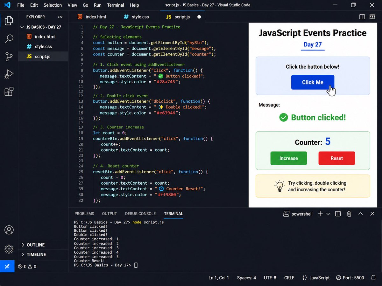Select the script.js editor tab

(183, 17)
